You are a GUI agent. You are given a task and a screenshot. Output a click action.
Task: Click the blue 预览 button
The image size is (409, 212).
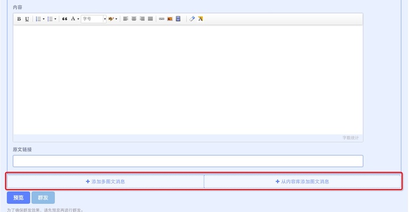(18, 198)
